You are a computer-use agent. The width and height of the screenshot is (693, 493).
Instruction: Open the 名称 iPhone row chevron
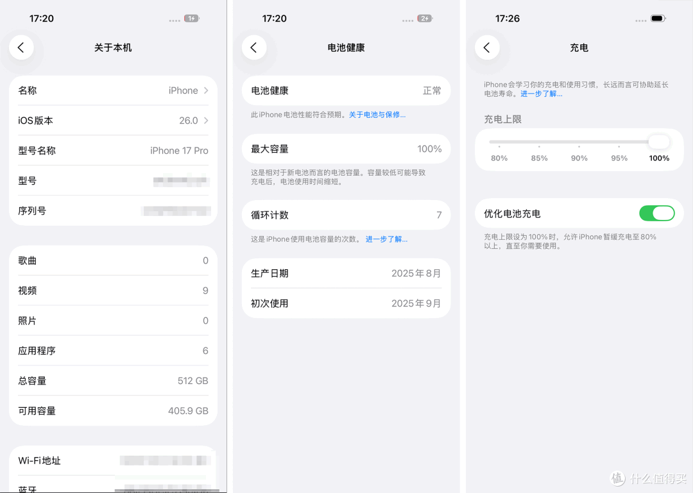[x=206, y=90]
